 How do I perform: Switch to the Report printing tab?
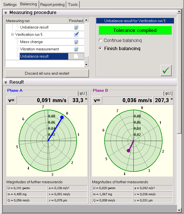pos(52,4)
